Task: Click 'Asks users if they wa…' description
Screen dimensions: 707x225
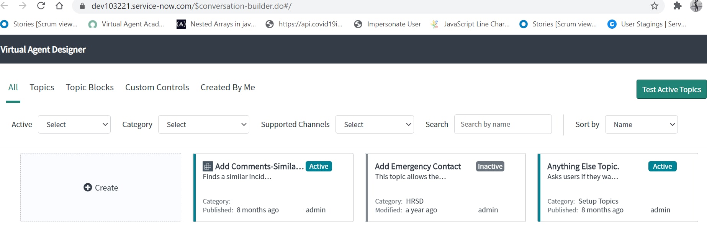Action: click(x=583, y=176)
